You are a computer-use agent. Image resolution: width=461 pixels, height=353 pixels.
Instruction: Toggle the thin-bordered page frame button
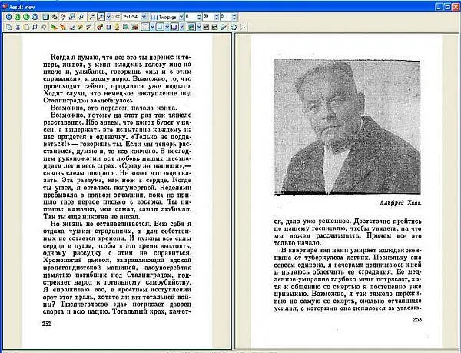[x=160, y=27]
